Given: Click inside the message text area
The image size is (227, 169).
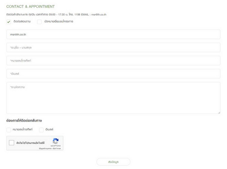Looking at the screenshot, I should (x=113, y=98).
